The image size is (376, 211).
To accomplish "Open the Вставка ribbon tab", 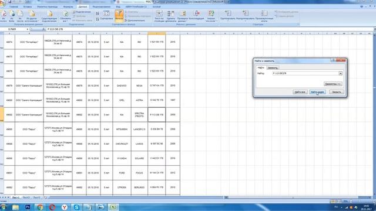I will click(28, 6).
